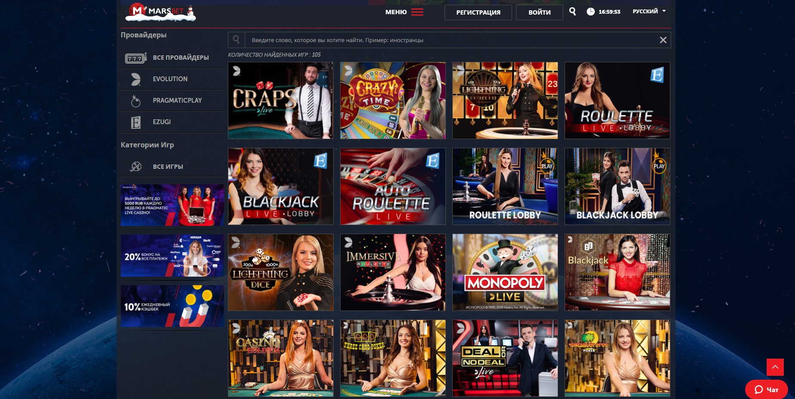Click the РЕГИСТРАЦИЯ button
This screenshot has width=795, height=399.
(x=478, y=12)
